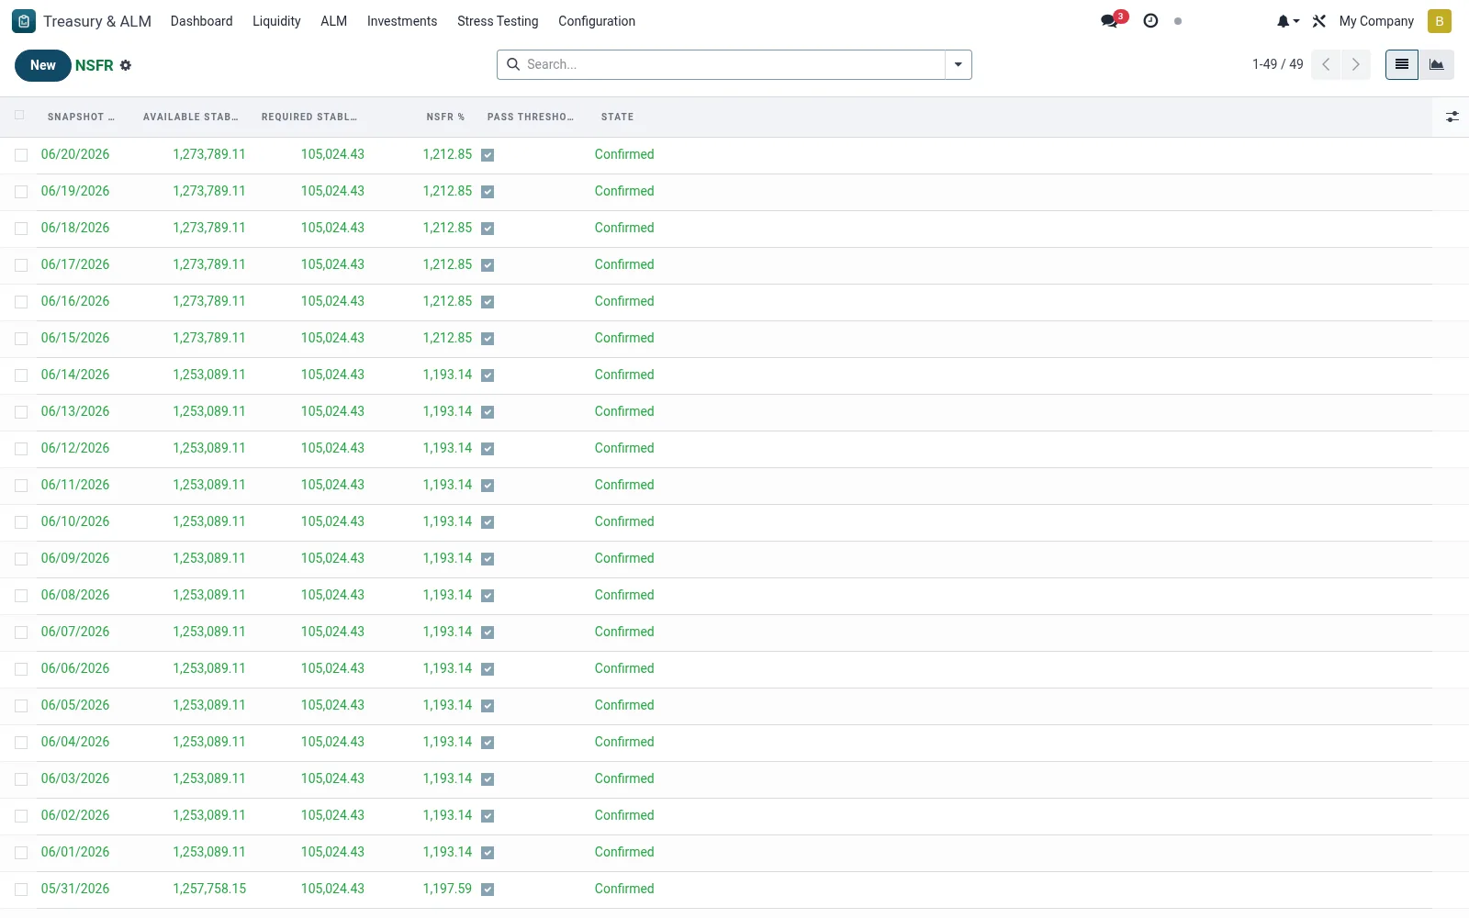
Task: Check the 06/10/2026 record checkbox
Action: coord(21,522)
